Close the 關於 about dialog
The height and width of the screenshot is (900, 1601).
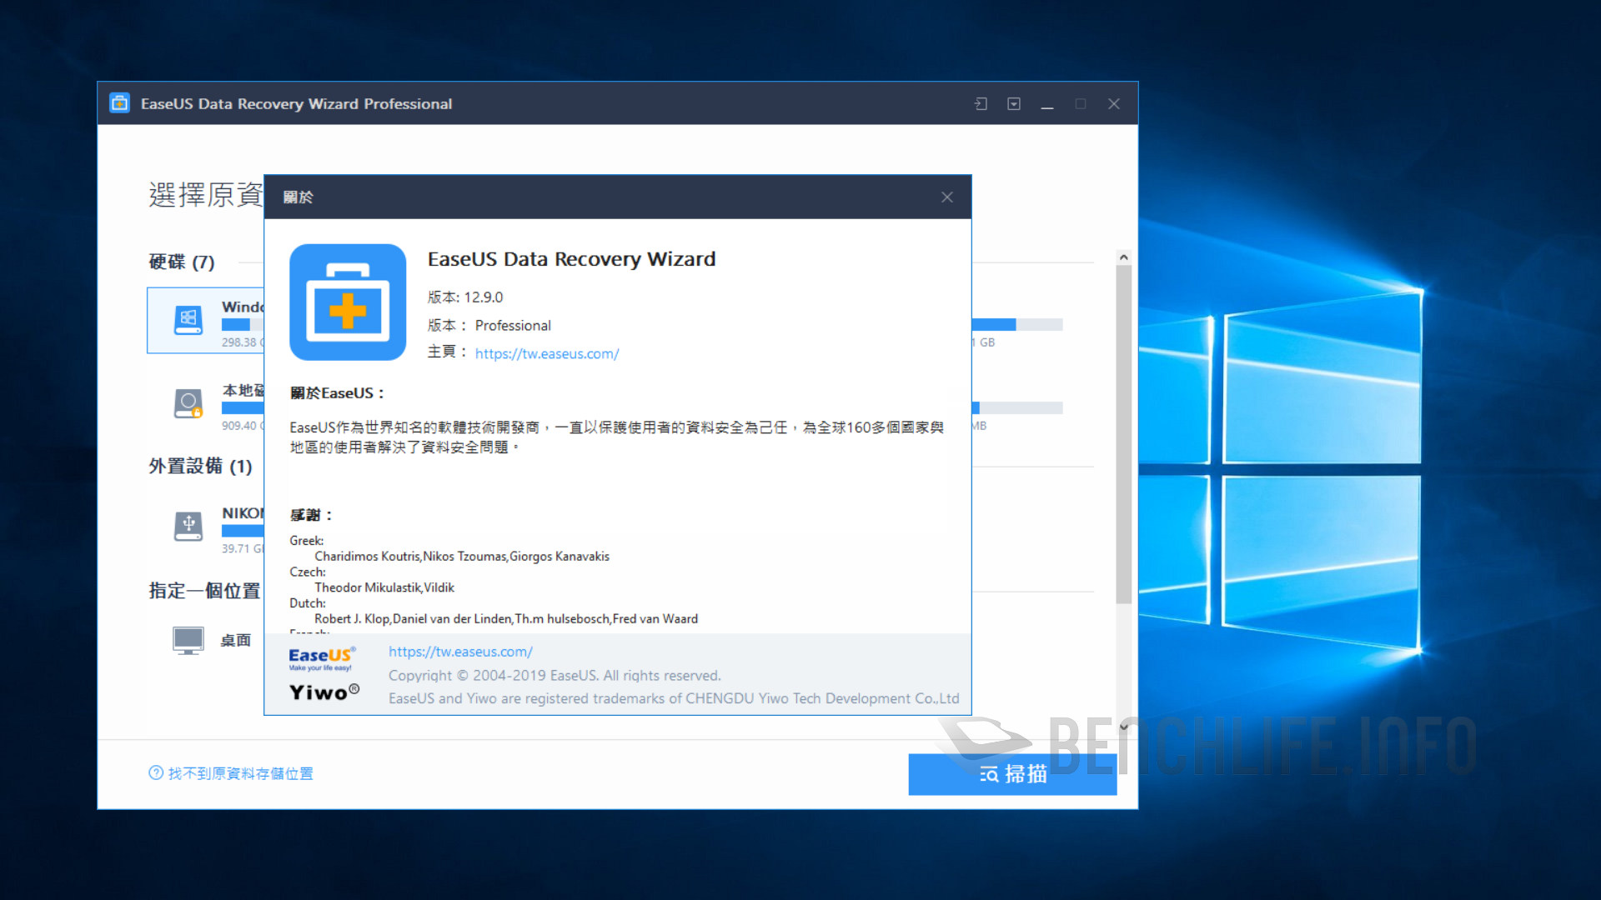(946, 197)
